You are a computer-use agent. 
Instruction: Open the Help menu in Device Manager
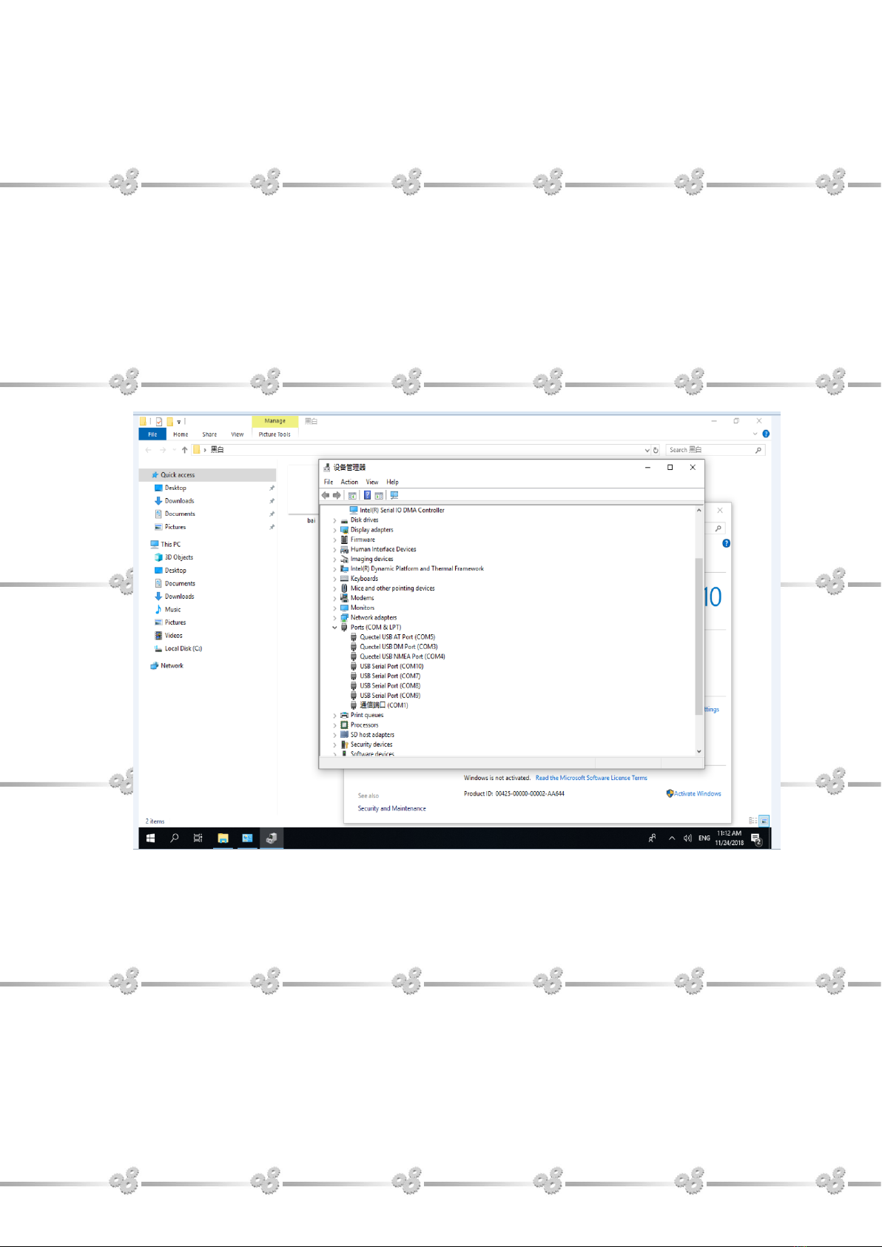(392, 482)
